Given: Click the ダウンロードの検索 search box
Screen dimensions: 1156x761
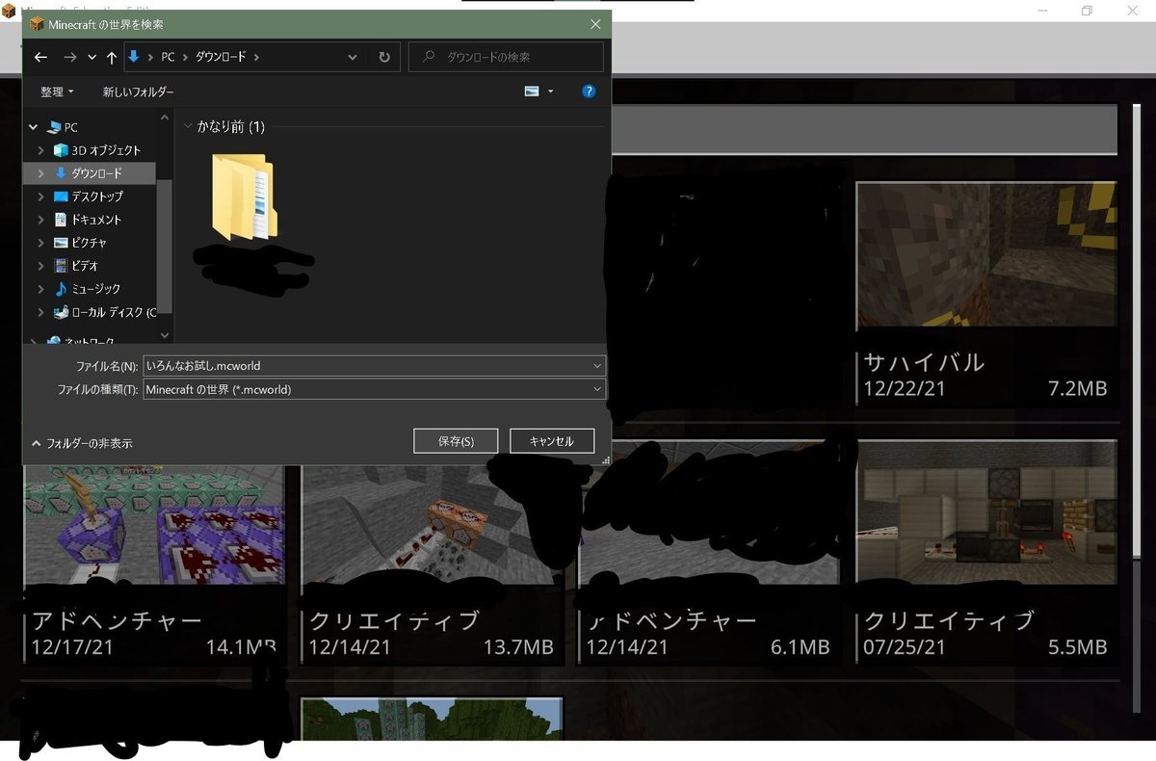Looking at the screenshot, I should pos(507,57).
